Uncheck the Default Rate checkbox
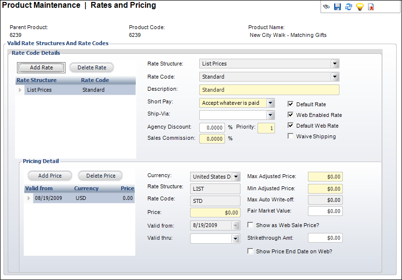This screenshot has height=280, width=402. click(x=290, y=104)
